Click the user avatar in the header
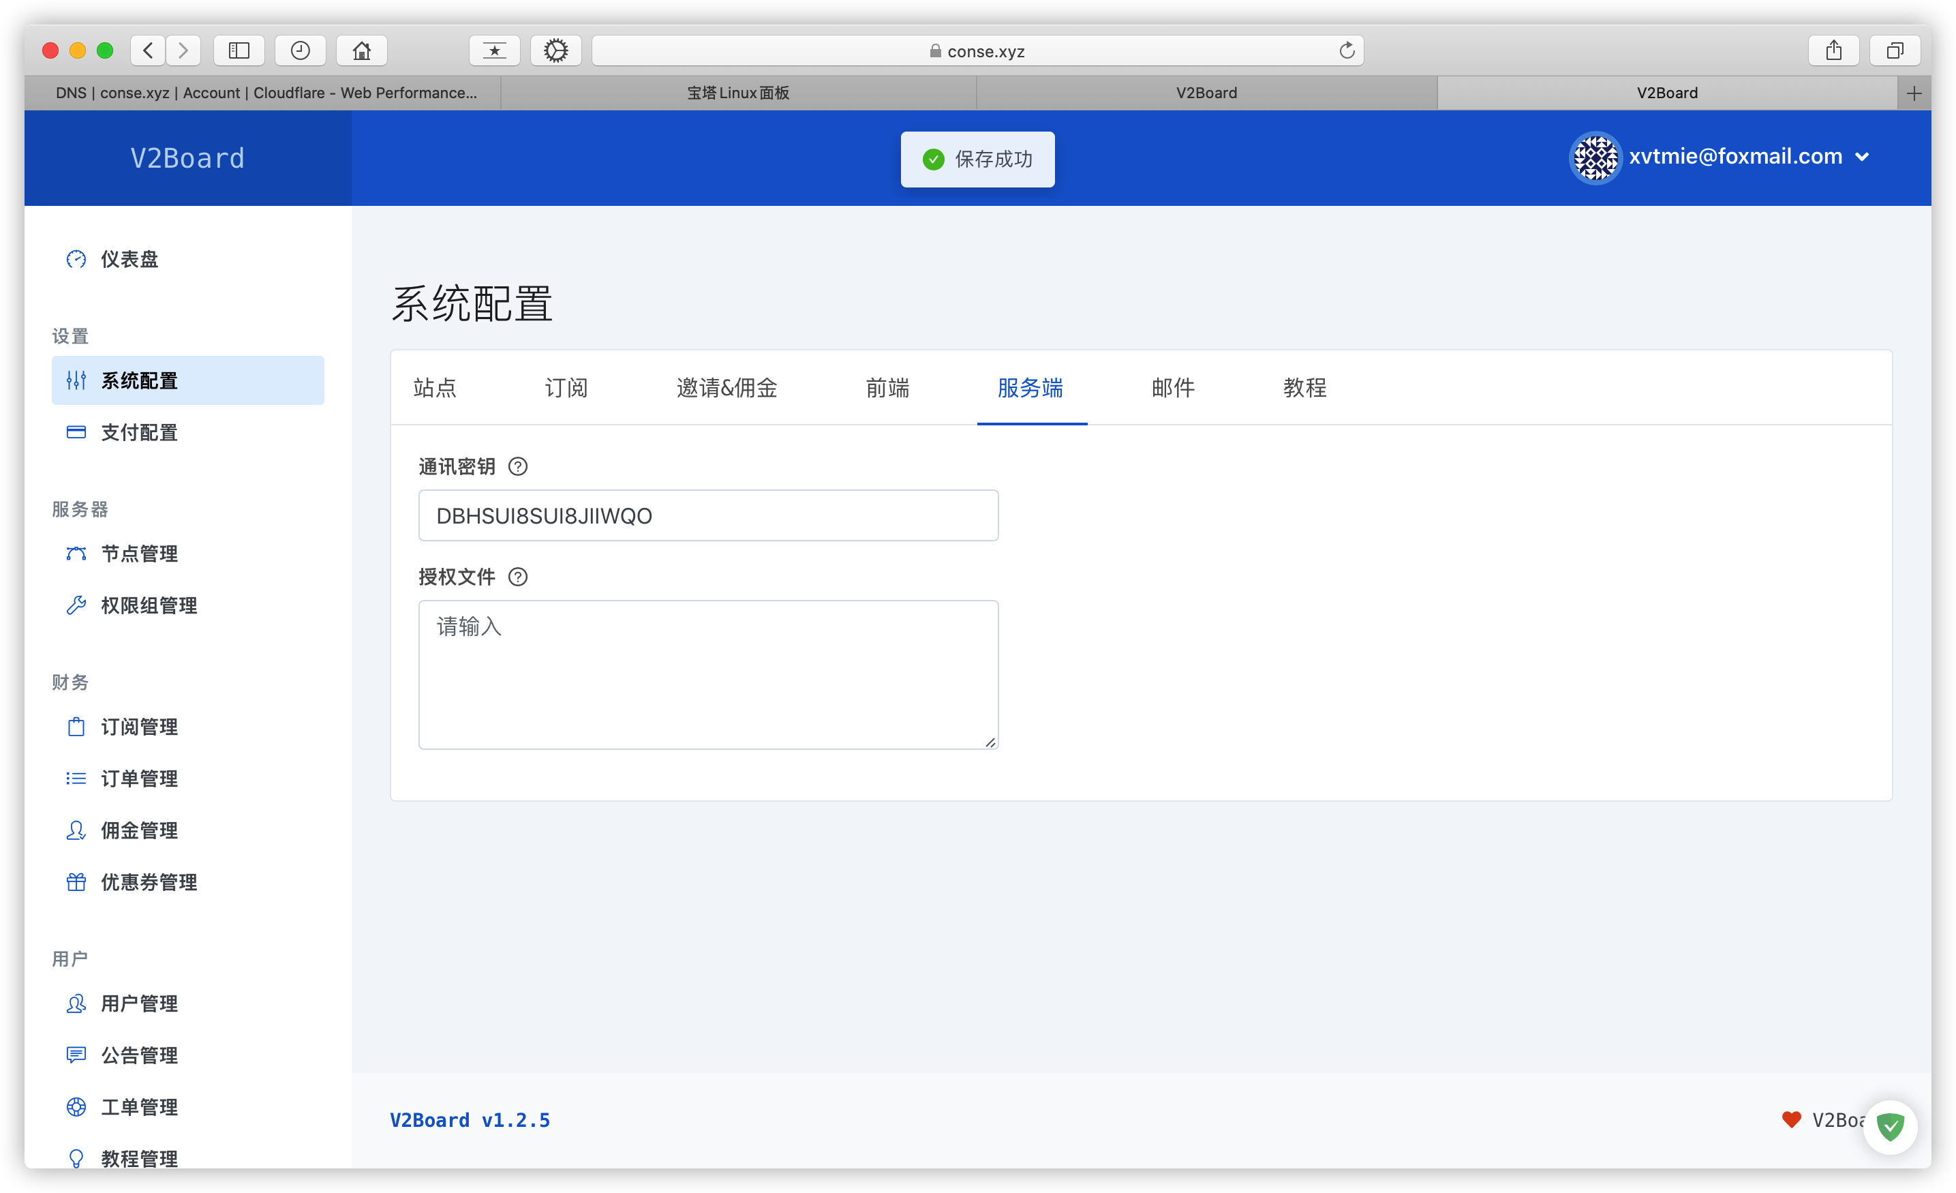The height and width of the screenshot is (1193, 1956). tap(1595, 157)
